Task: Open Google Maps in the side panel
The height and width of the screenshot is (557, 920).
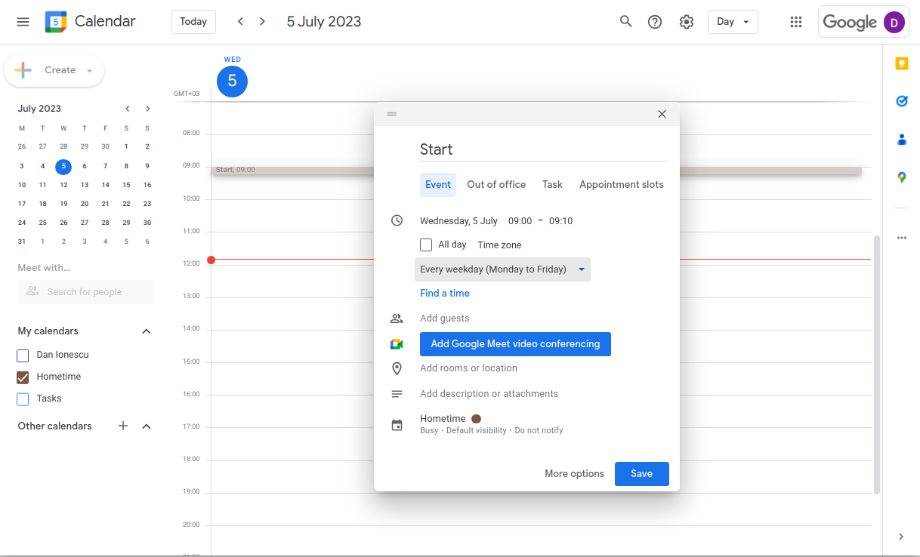Action: (x=901, y=177)
